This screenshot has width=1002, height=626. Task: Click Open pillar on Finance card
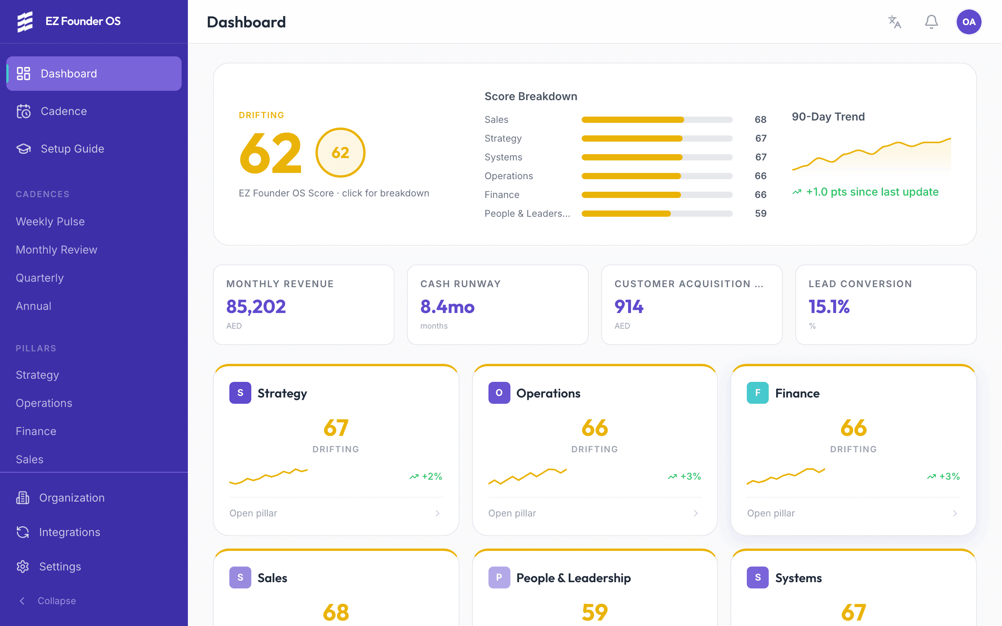pos(771,513)
